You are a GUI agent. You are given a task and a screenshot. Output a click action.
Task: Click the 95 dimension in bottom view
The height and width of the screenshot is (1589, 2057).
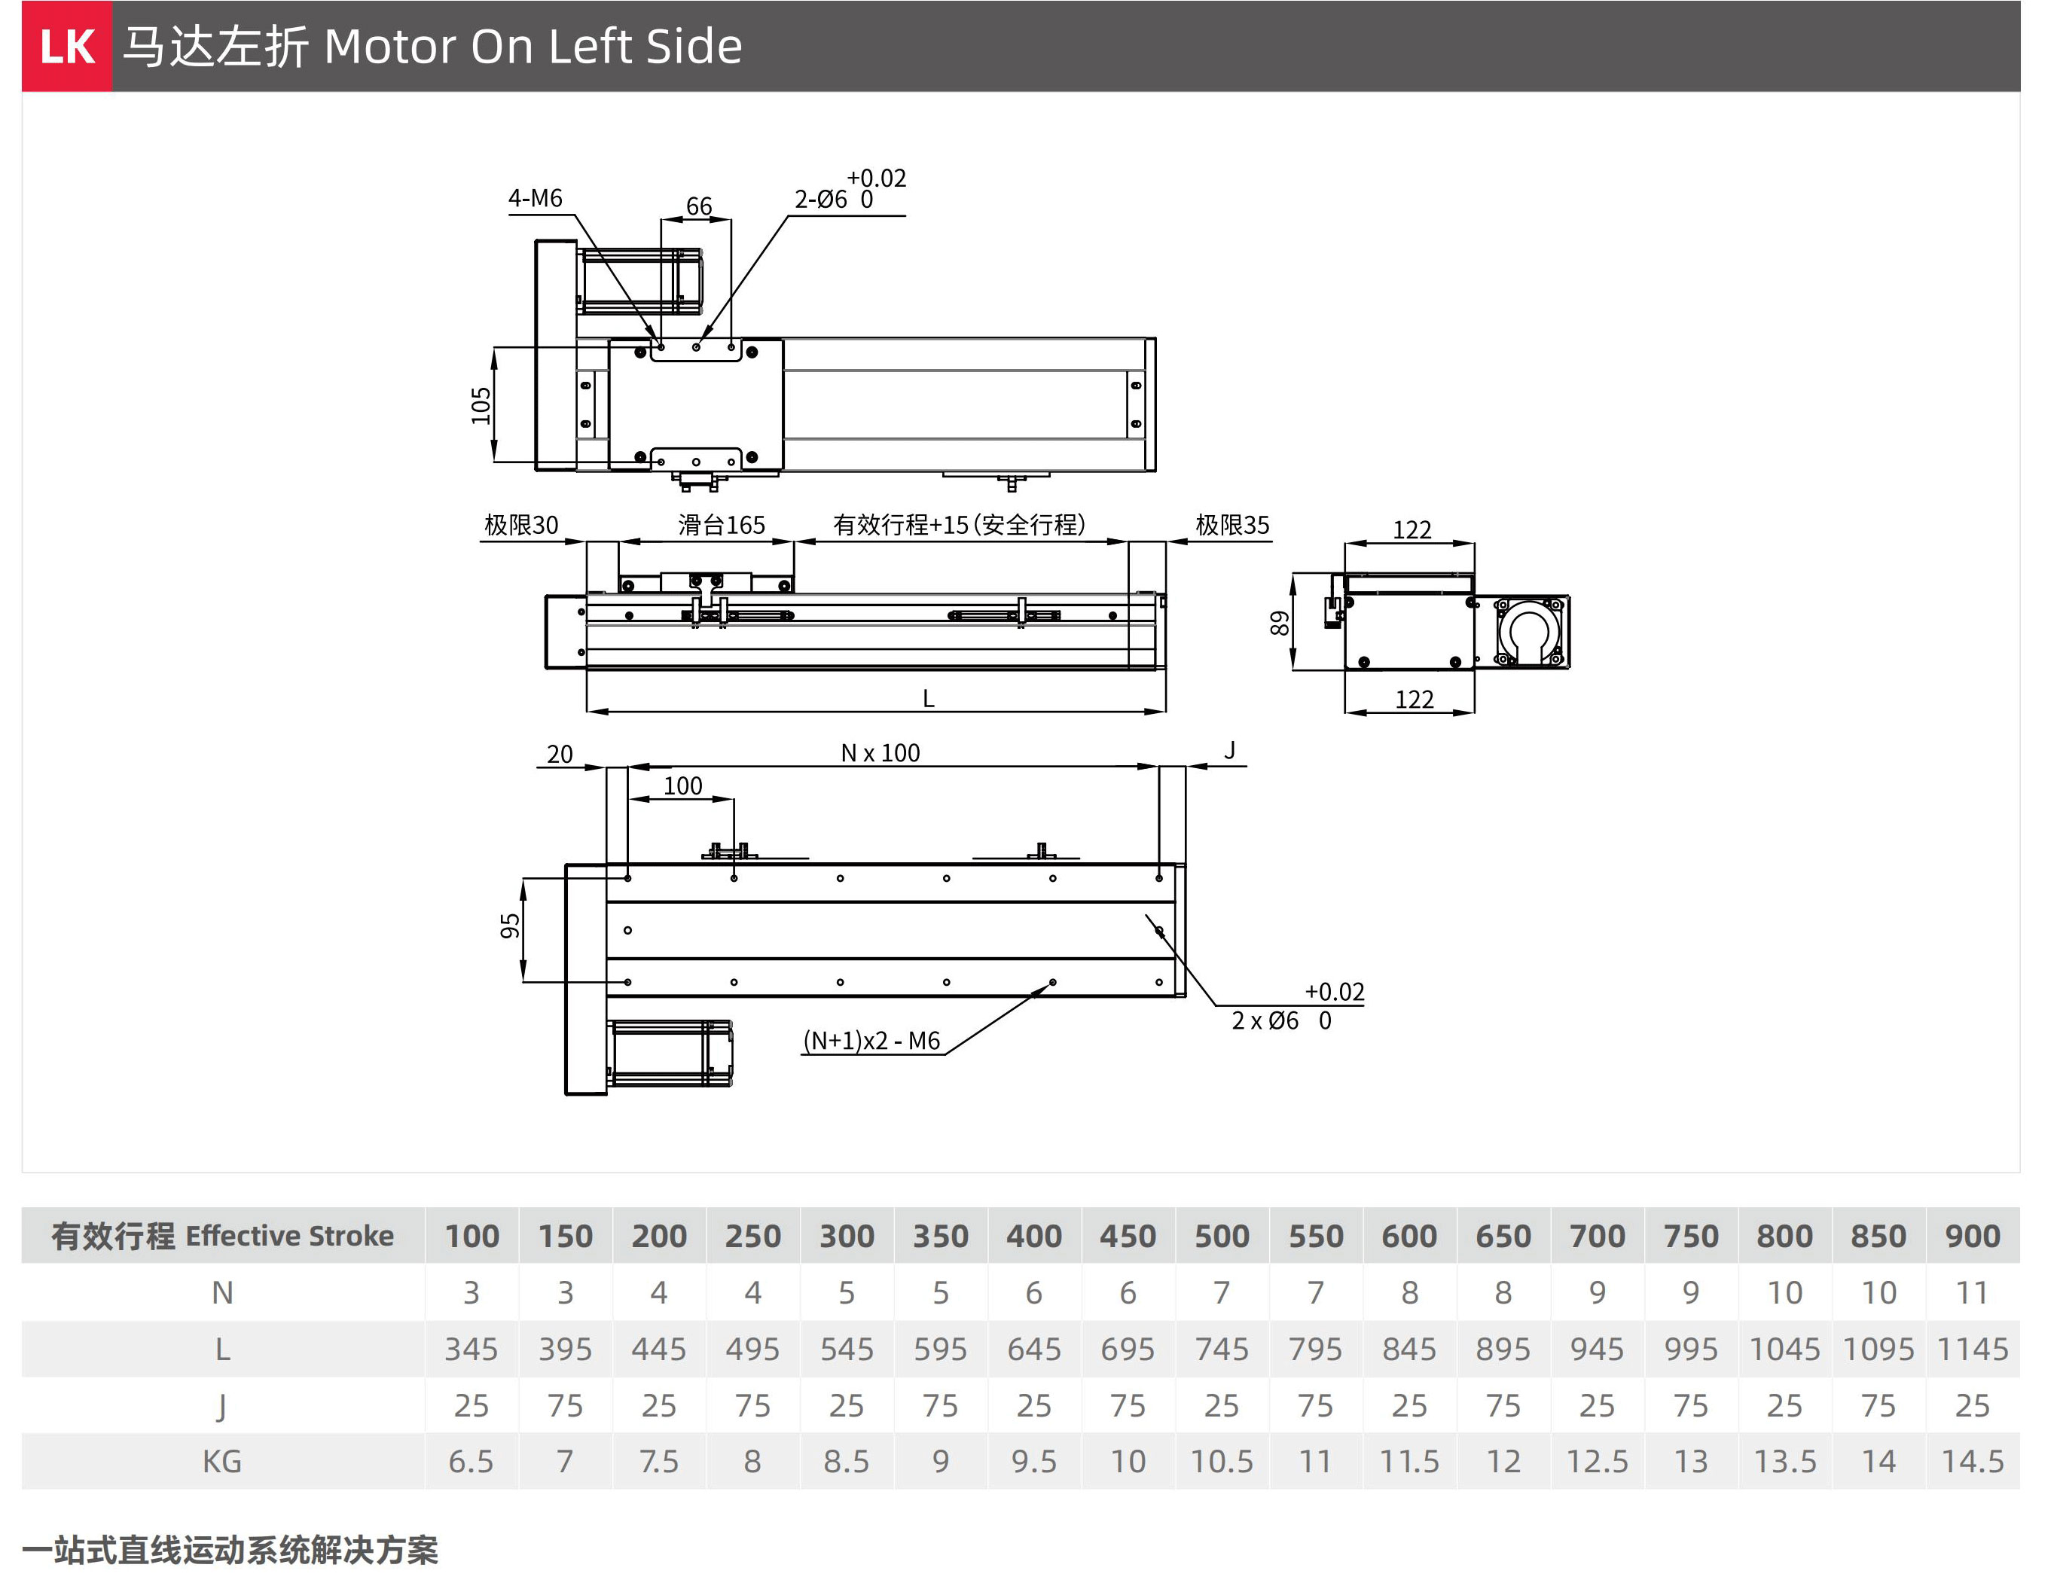point(511,926)
